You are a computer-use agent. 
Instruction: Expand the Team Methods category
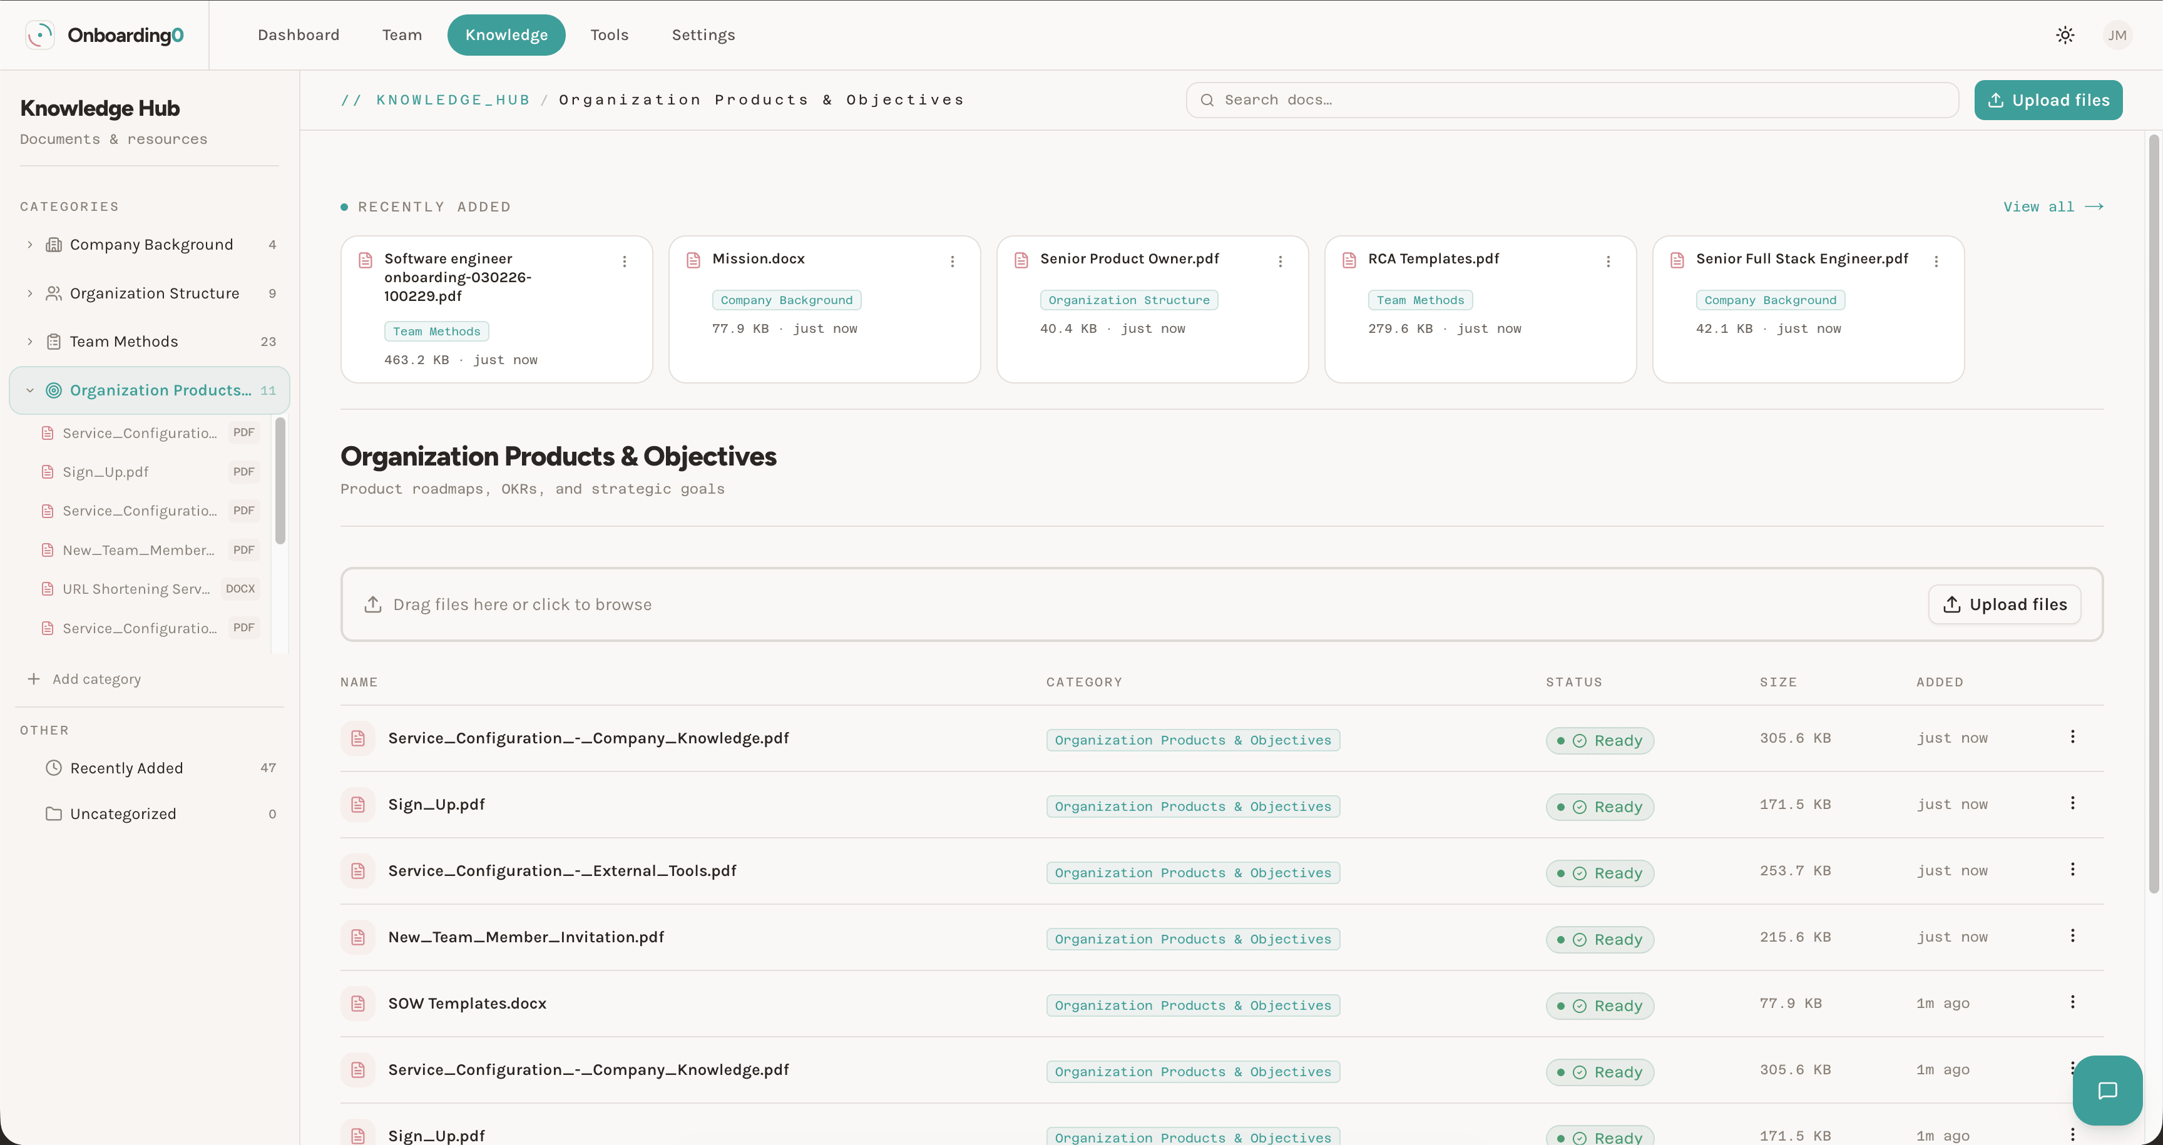coord(29,341)
